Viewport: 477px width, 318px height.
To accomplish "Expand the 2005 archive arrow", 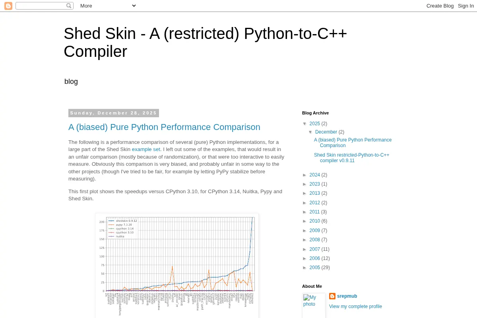I will 305,268.
